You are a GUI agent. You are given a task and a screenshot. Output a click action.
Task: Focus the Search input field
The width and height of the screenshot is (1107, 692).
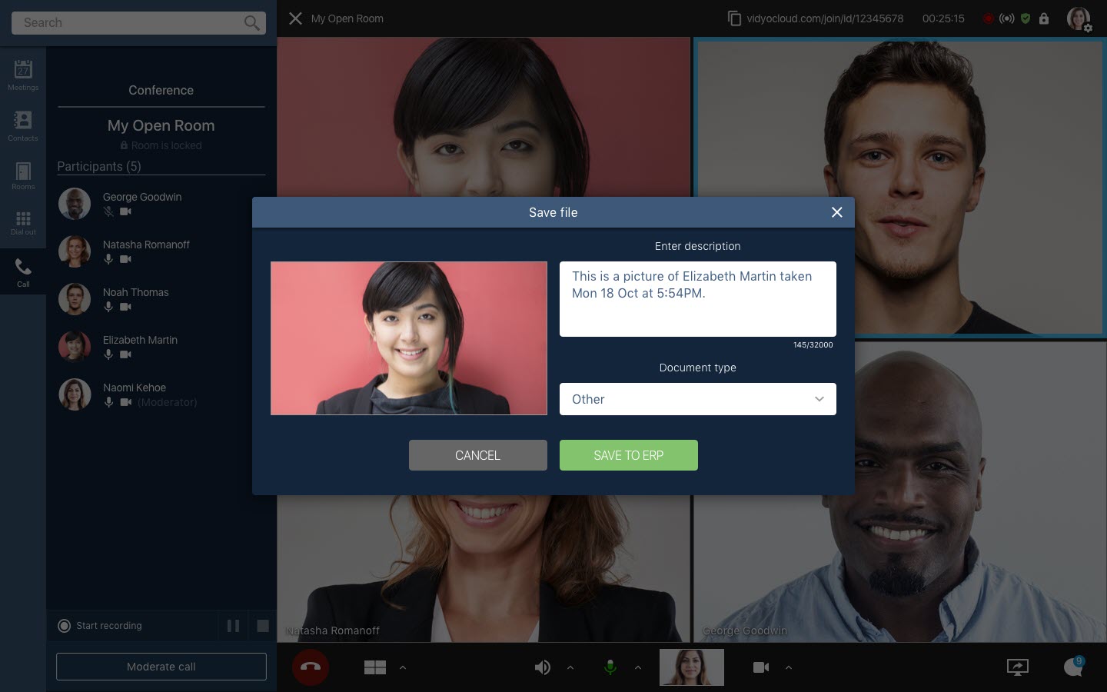tap(138, 23)
